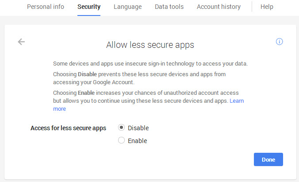Click the Access for less secure apps label
This screenshot has width=299, height=182.
pyautogui.click(x=68, y=128)
